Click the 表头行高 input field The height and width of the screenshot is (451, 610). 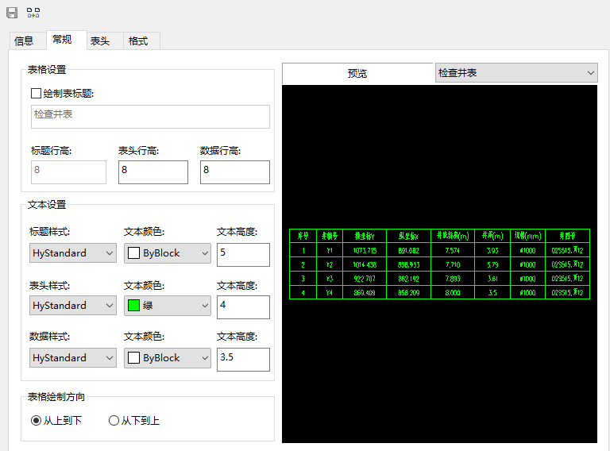coord(153,172)
